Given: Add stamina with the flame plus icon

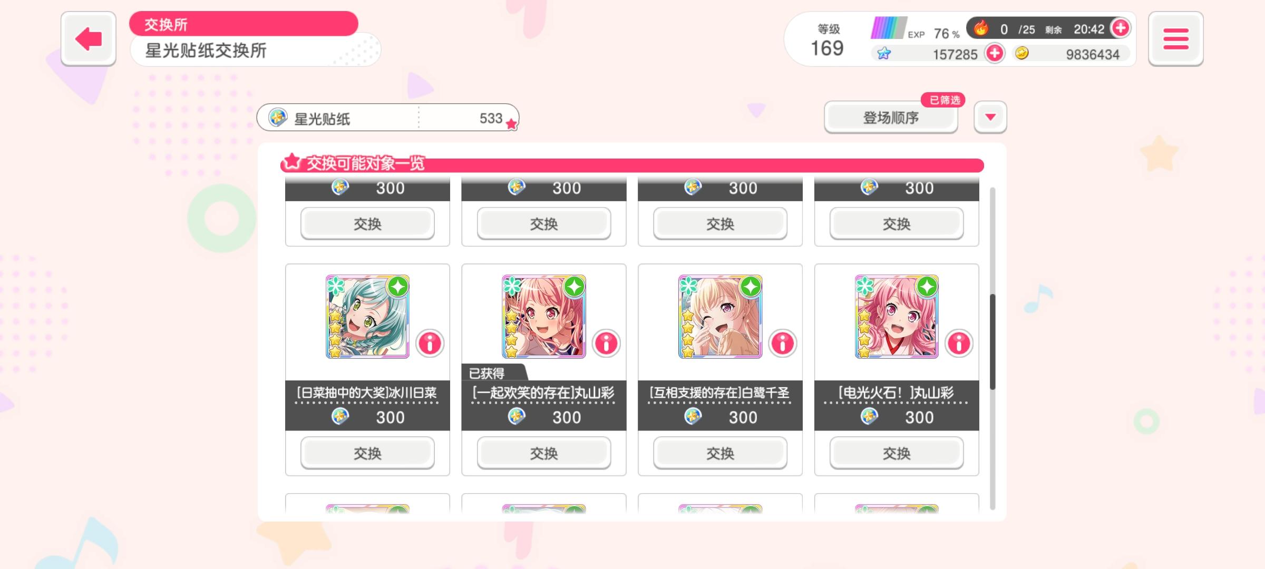Looking at the screenshot, I should (1120, 28).
